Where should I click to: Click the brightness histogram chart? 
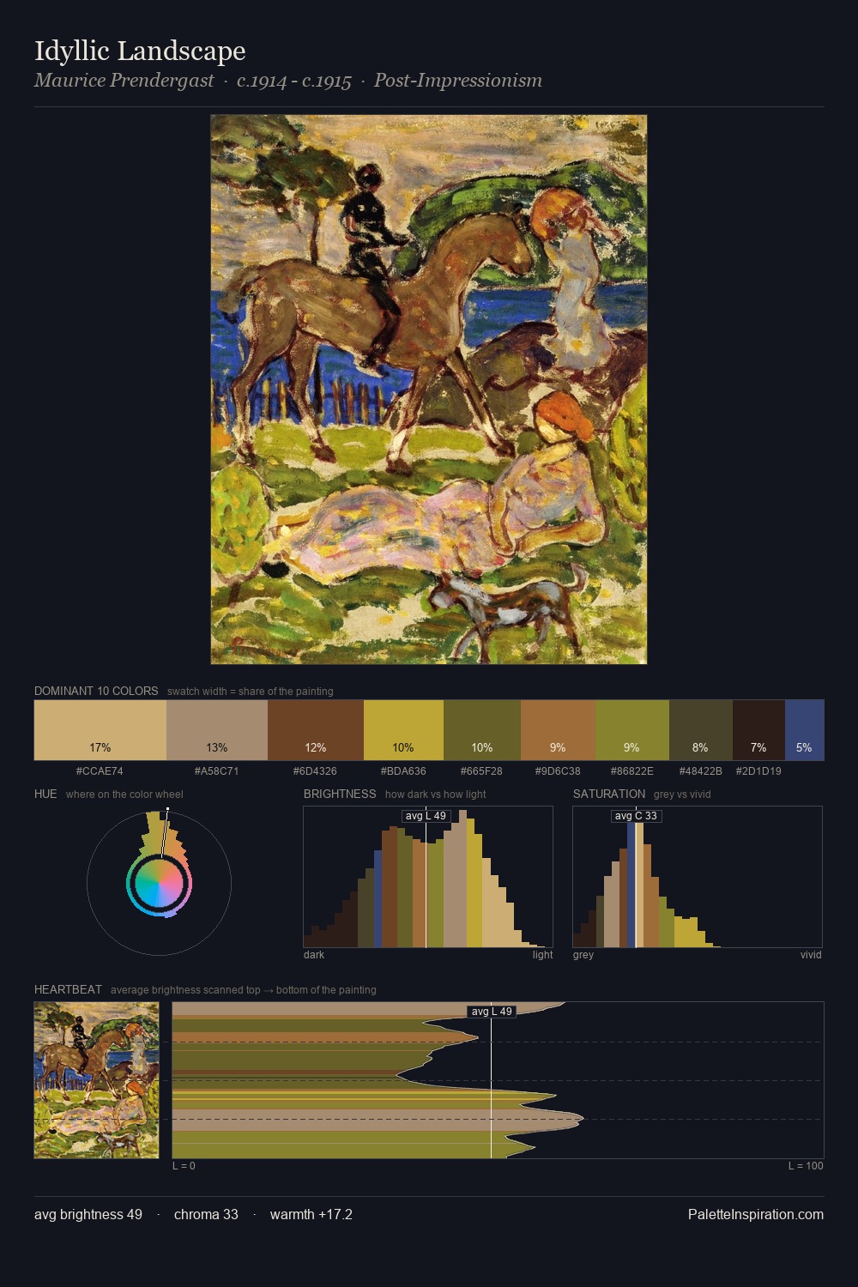(x=428, y=877)
